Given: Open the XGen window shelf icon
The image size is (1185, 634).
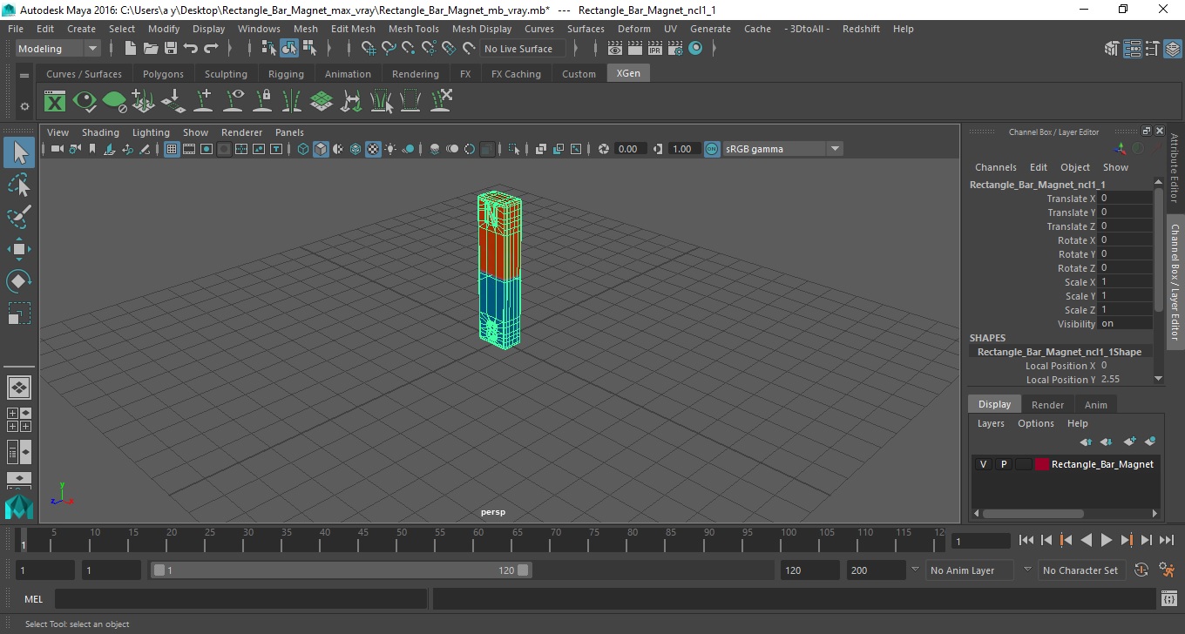Looking at the screenshot, I should tap(55, 101).
